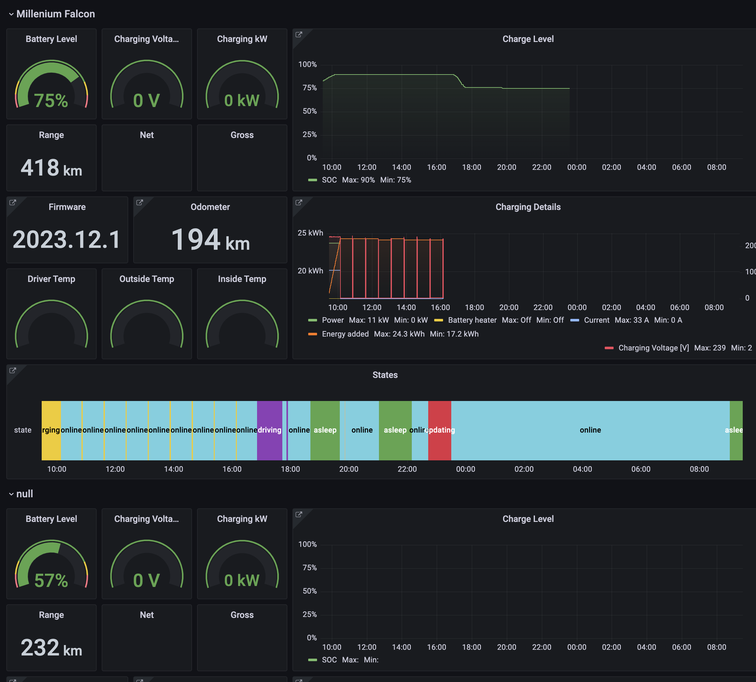Toggle Battery heater series in legend
Viewport: 756px width, 682px height.
tap(472, 320)
